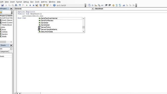Open the Insert menu

click(12, 2)
